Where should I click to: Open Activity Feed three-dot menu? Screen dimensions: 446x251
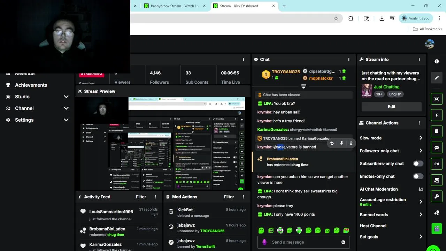coord(155,197)
